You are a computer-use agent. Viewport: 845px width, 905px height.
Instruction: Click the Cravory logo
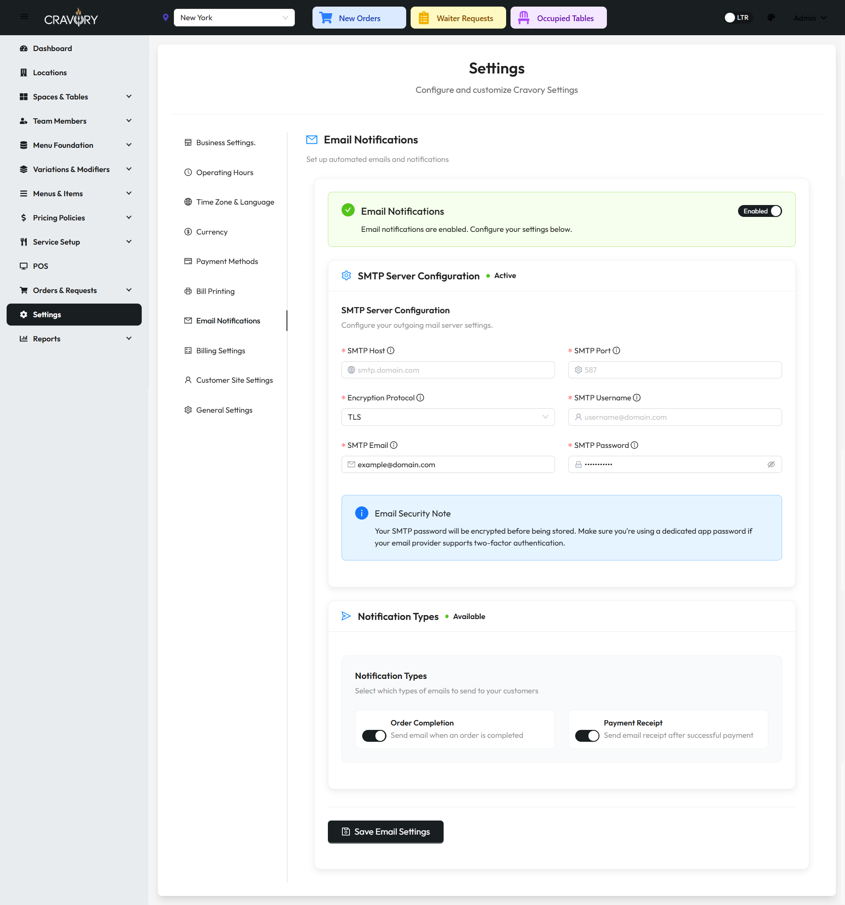(71, 18)
